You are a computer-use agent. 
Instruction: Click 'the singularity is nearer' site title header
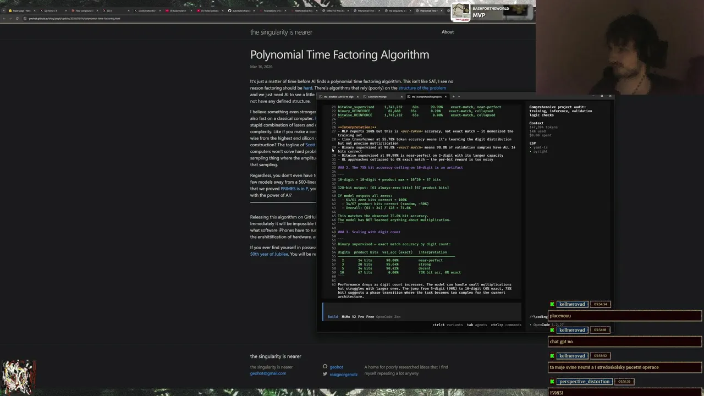pyautogui.click(x=281, y=32)
